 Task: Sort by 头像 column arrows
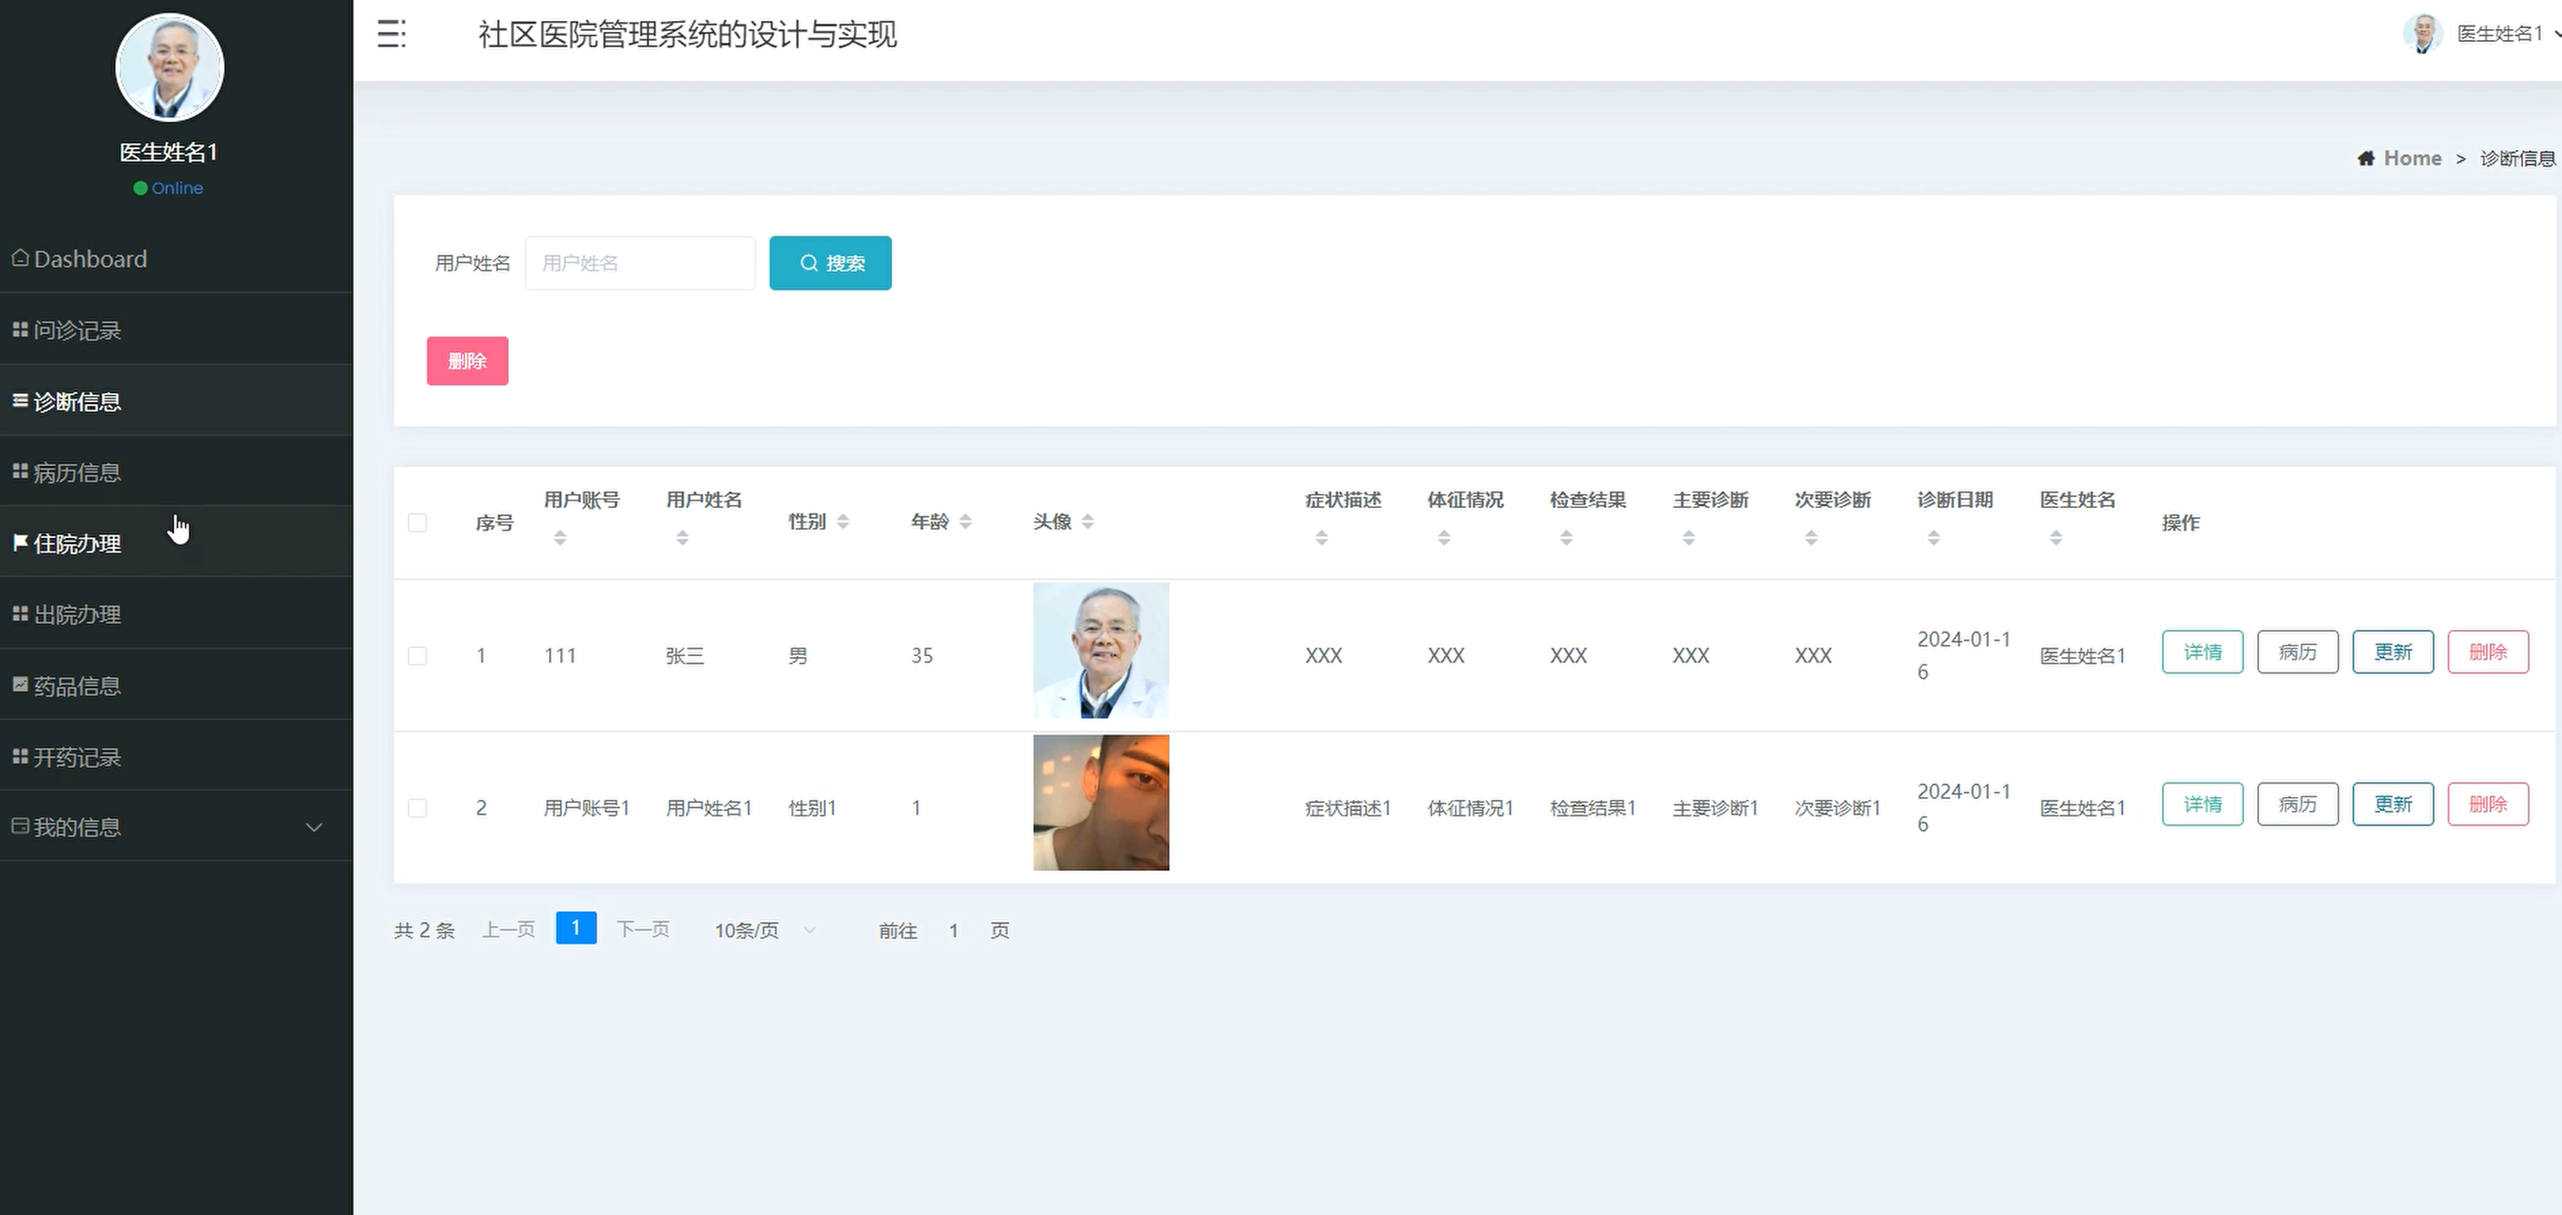1088,522
